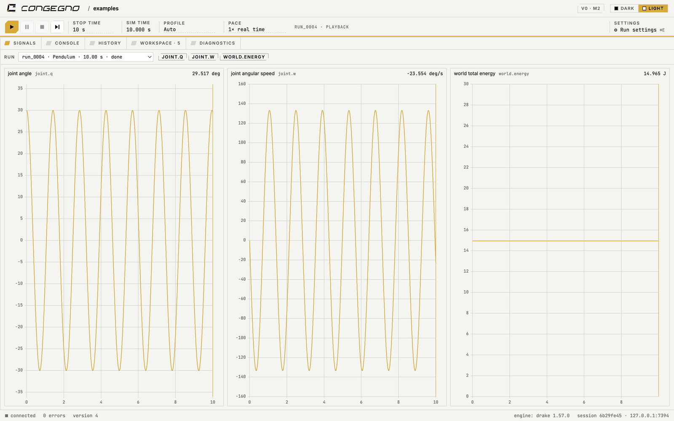Start the simulation with the play button
The width and height of the screenshot is (674, 421).
tap(12, 27)
